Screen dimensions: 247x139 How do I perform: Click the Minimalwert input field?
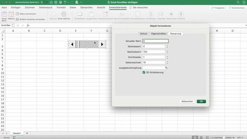point(154,46)
